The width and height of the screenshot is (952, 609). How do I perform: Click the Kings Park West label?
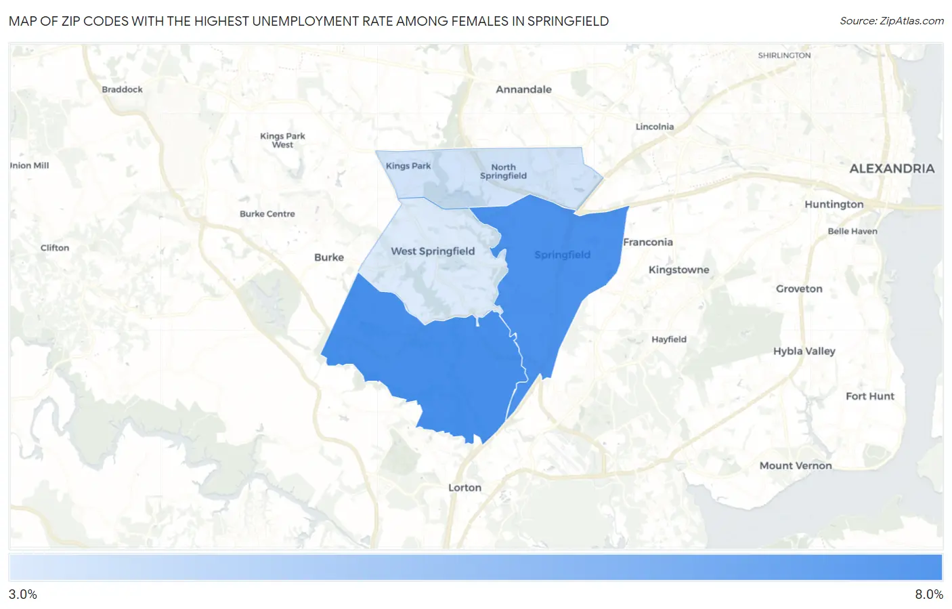[282, 140]
